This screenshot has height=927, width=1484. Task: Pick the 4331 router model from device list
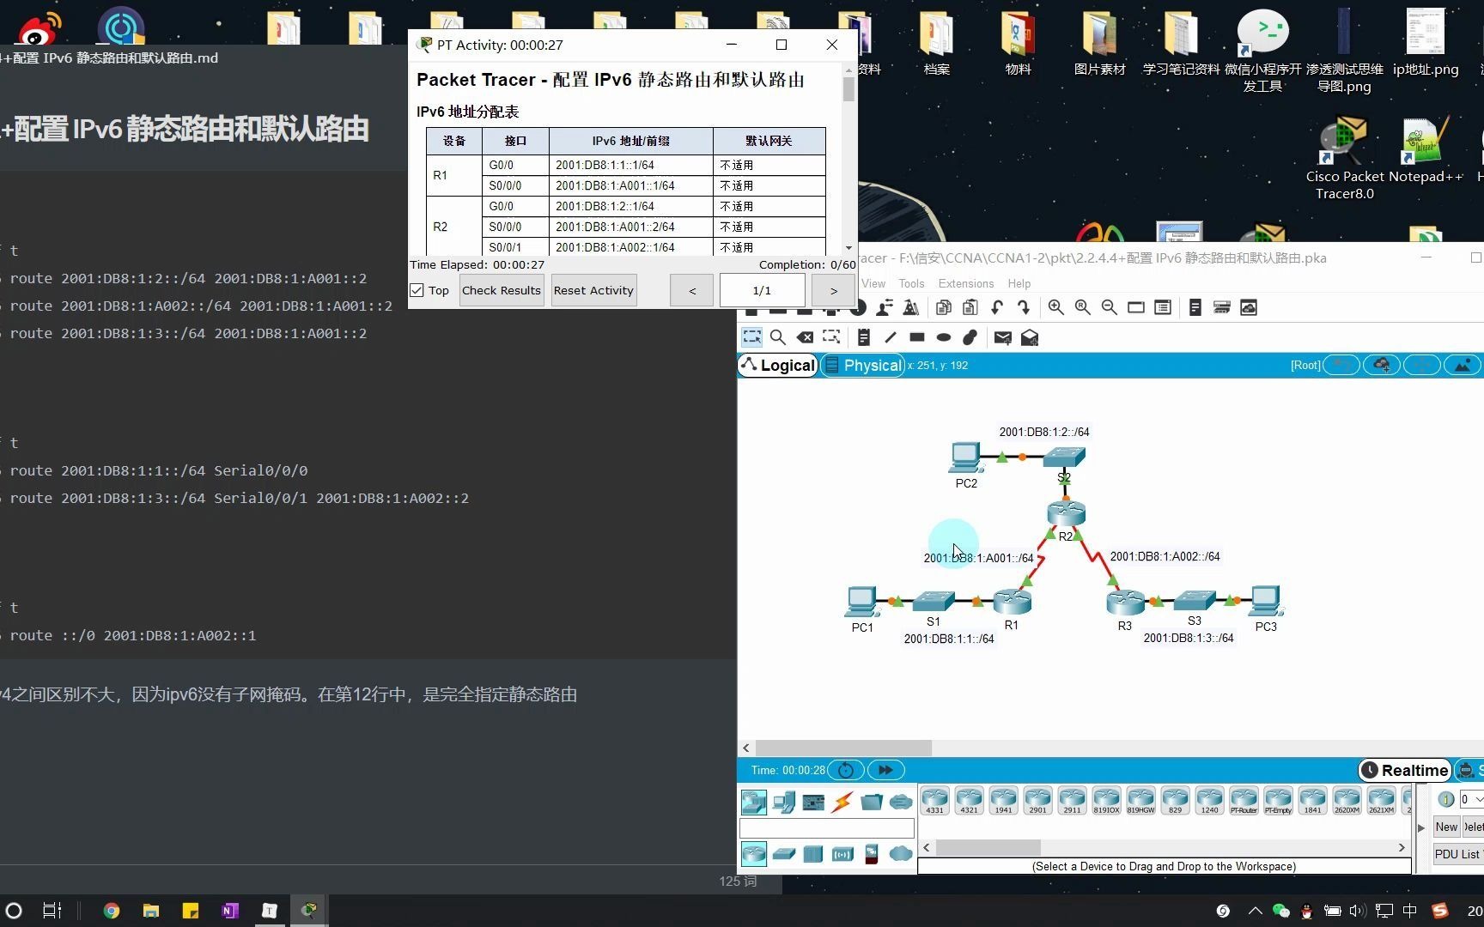click(934, 800)
